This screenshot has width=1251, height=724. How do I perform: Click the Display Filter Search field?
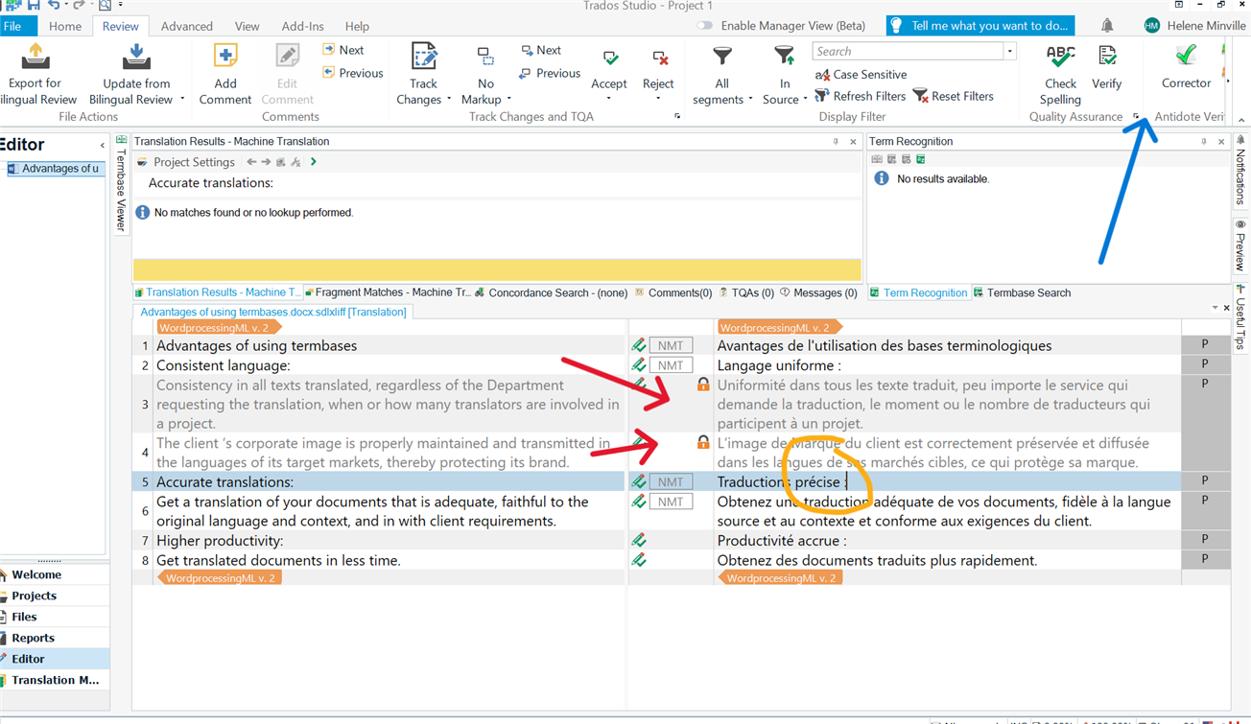908,52
